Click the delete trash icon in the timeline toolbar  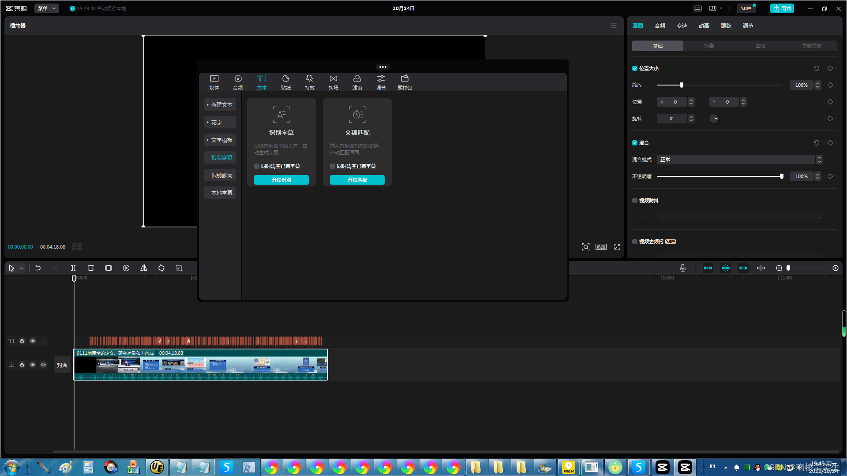pos(91,268)
